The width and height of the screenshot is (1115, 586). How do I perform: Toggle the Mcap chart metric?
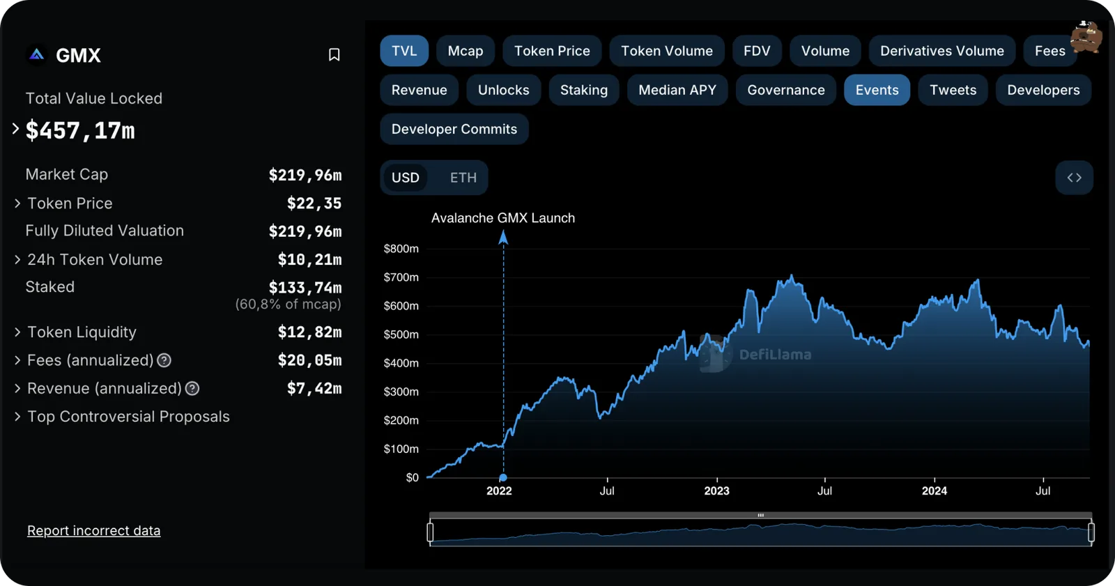[x=466, y=51]
